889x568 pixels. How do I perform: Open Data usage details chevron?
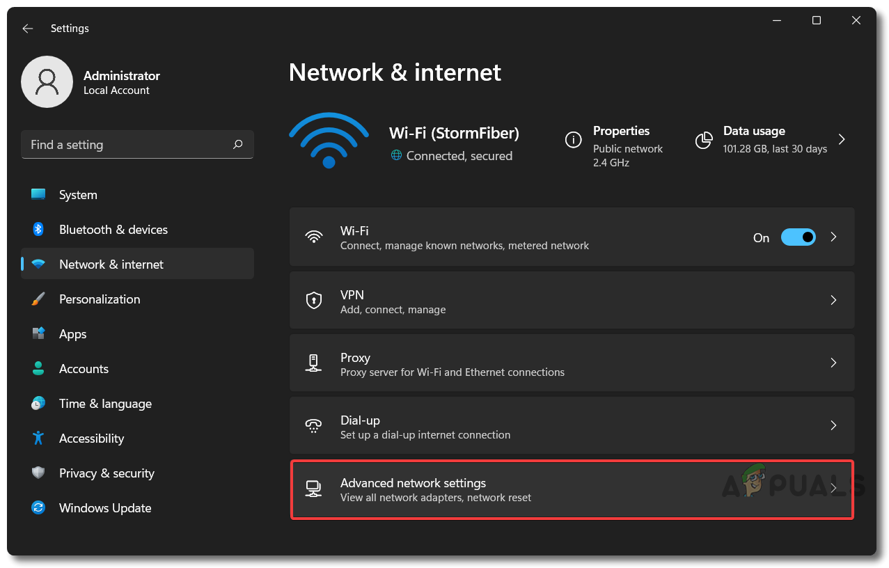pyautogui.click(x=842, y=139)
